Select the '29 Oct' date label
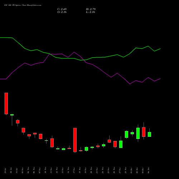 pos(5,170)
